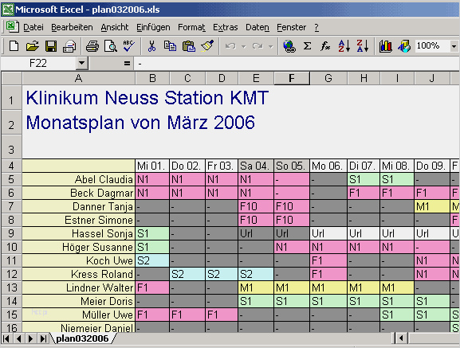Image resolution: width=460 pixels, height=348 pixels.
Task: Select column F header
Action: pyautogui.click(x=292, y=78)
